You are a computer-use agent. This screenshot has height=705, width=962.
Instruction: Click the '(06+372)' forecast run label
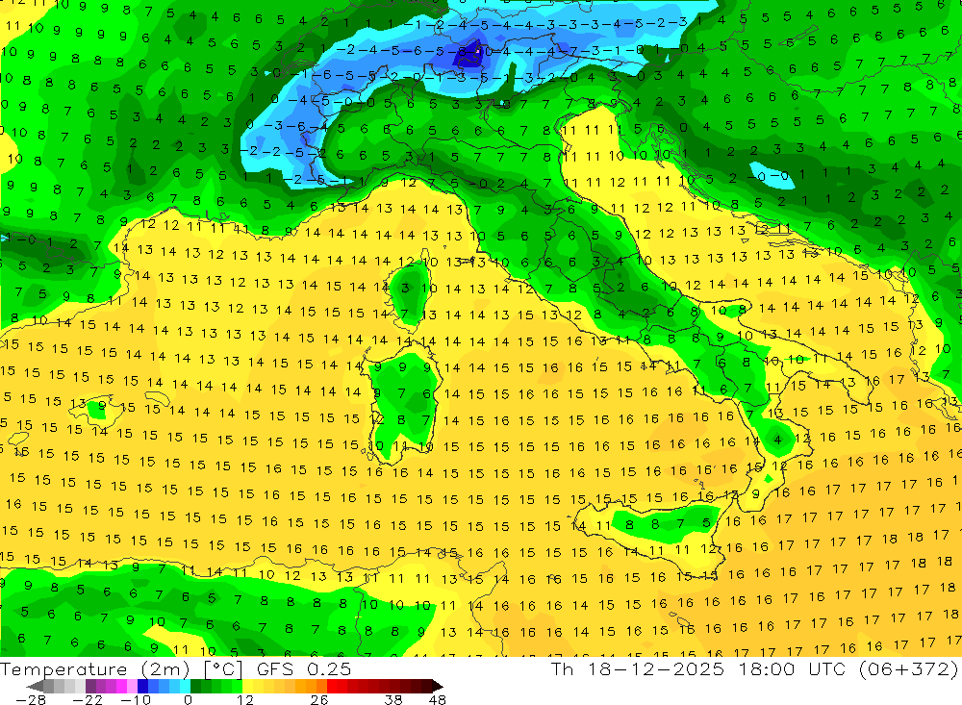pos(908,668)
